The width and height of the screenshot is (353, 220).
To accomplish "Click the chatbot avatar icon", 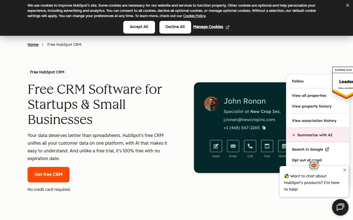I will (314, 165).
